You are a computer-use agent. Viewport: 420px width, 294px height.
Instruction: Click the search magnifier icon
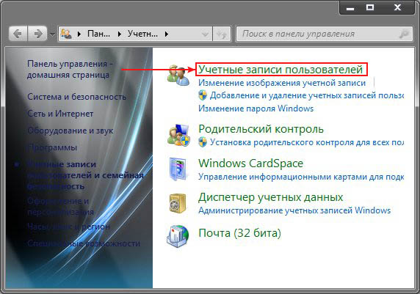pos(404,34)
